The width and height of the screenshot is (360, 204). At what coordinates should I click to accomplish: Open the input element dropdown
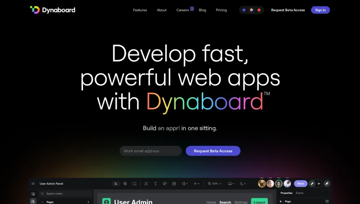185,184
